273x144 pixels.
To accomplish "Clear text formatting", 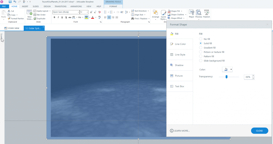I will (x=100, y=12).
